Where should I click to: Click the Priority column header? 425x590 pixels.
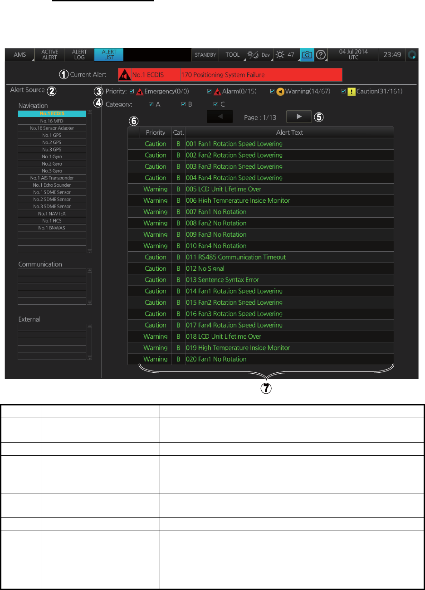(x=156, y=132)
